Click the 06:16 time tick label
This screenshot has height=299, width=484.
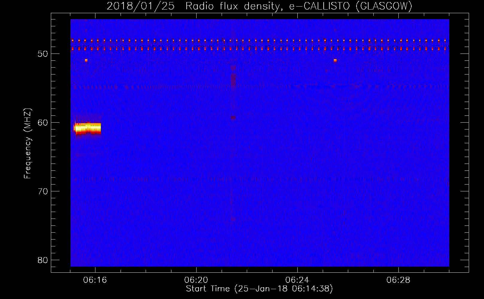coord(95,280)
